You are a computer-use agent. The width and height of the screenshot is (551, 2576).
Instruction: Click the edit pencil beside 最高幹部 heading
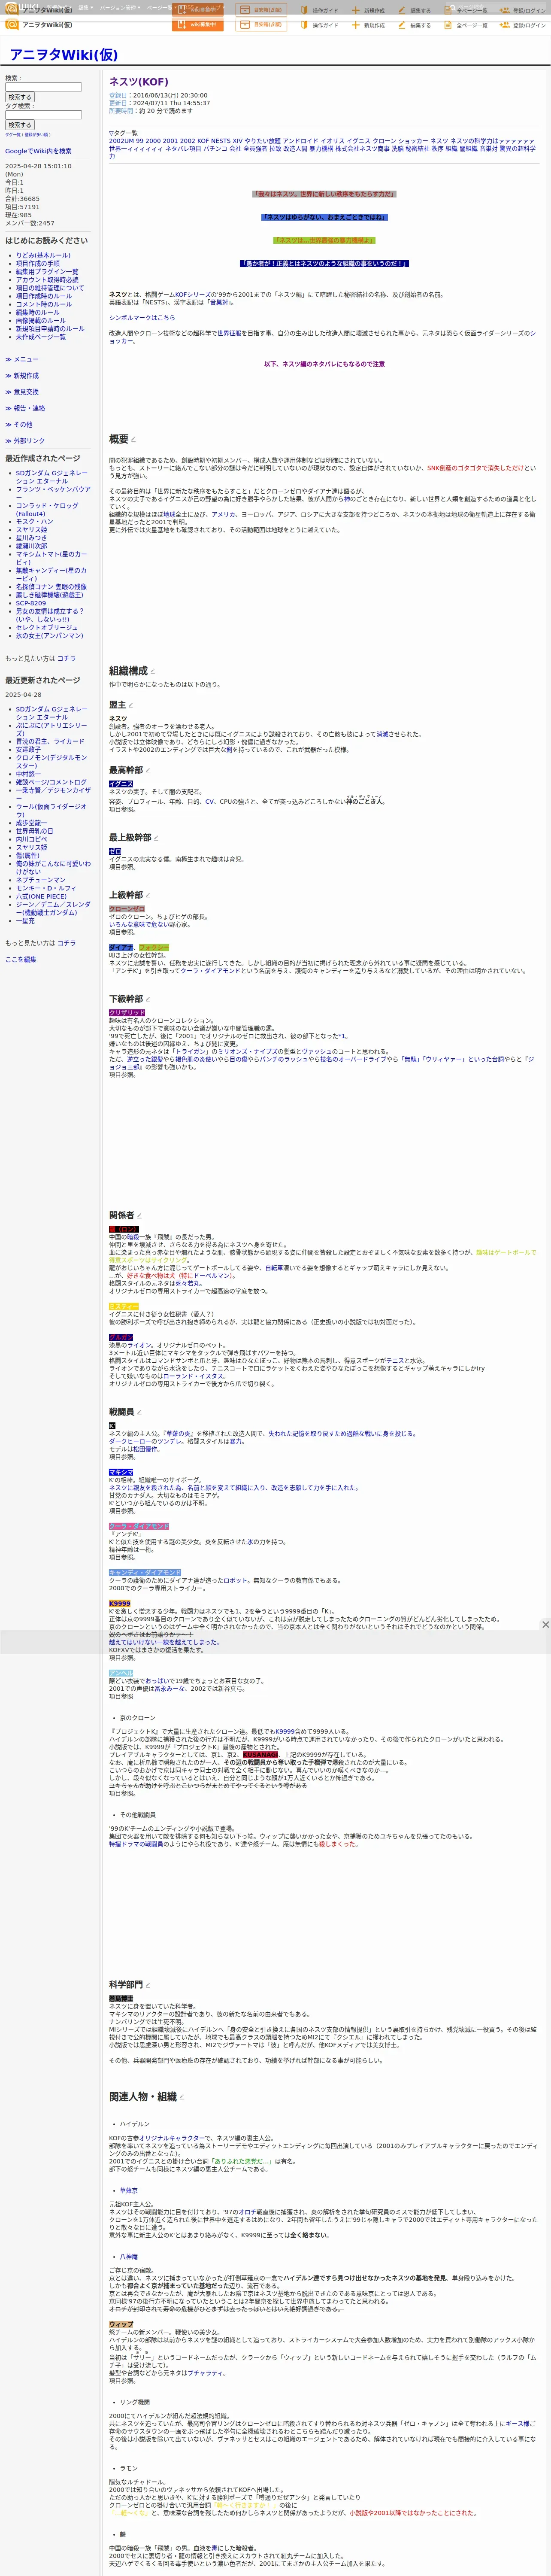pos(147,771)
